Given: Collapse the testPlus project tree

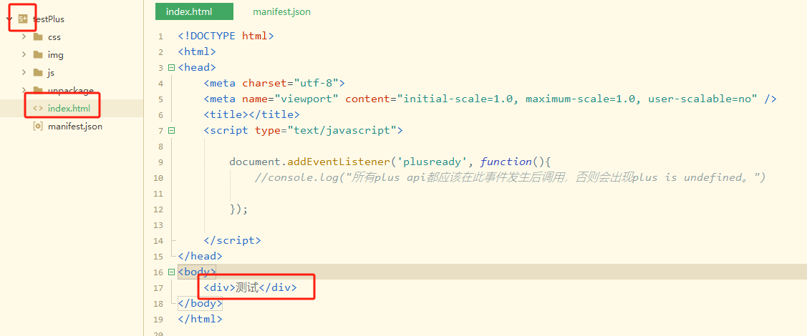Looking at the screenshot, I should pos(9,19).
